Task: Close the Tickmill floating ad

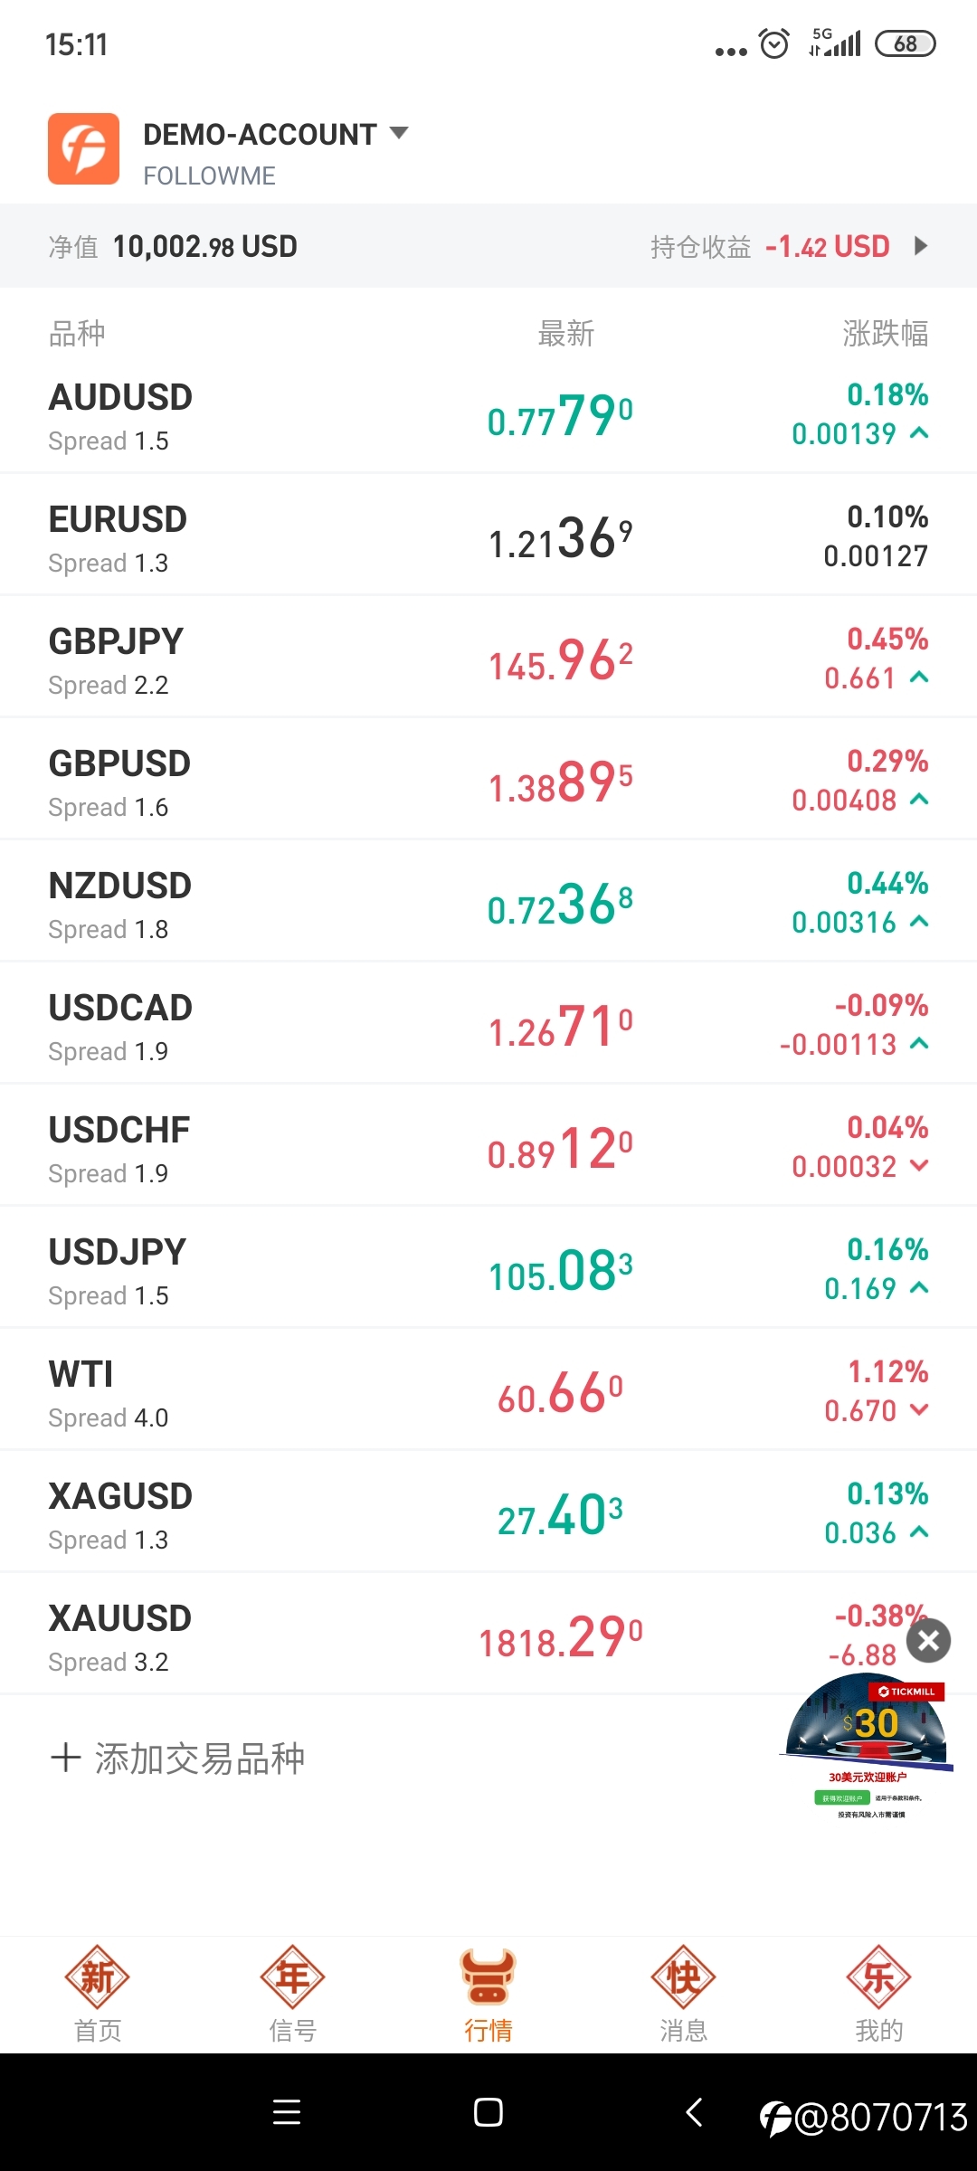Action: (929, 1641)
